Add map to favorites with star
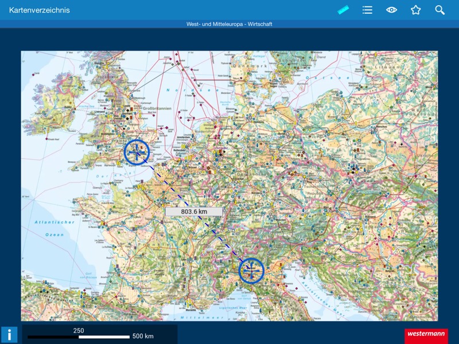The image size is (459, 344). (416, 10)
